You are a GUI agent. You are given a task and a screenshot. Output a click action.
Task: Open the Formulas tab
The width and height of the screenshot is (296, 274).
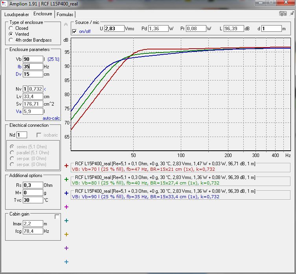click(65, 15)
